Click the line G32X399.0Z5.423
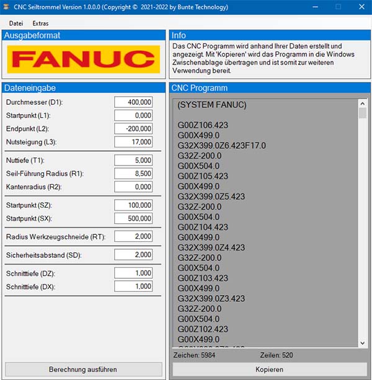This screenshot has width=372, height=380. 211,197
